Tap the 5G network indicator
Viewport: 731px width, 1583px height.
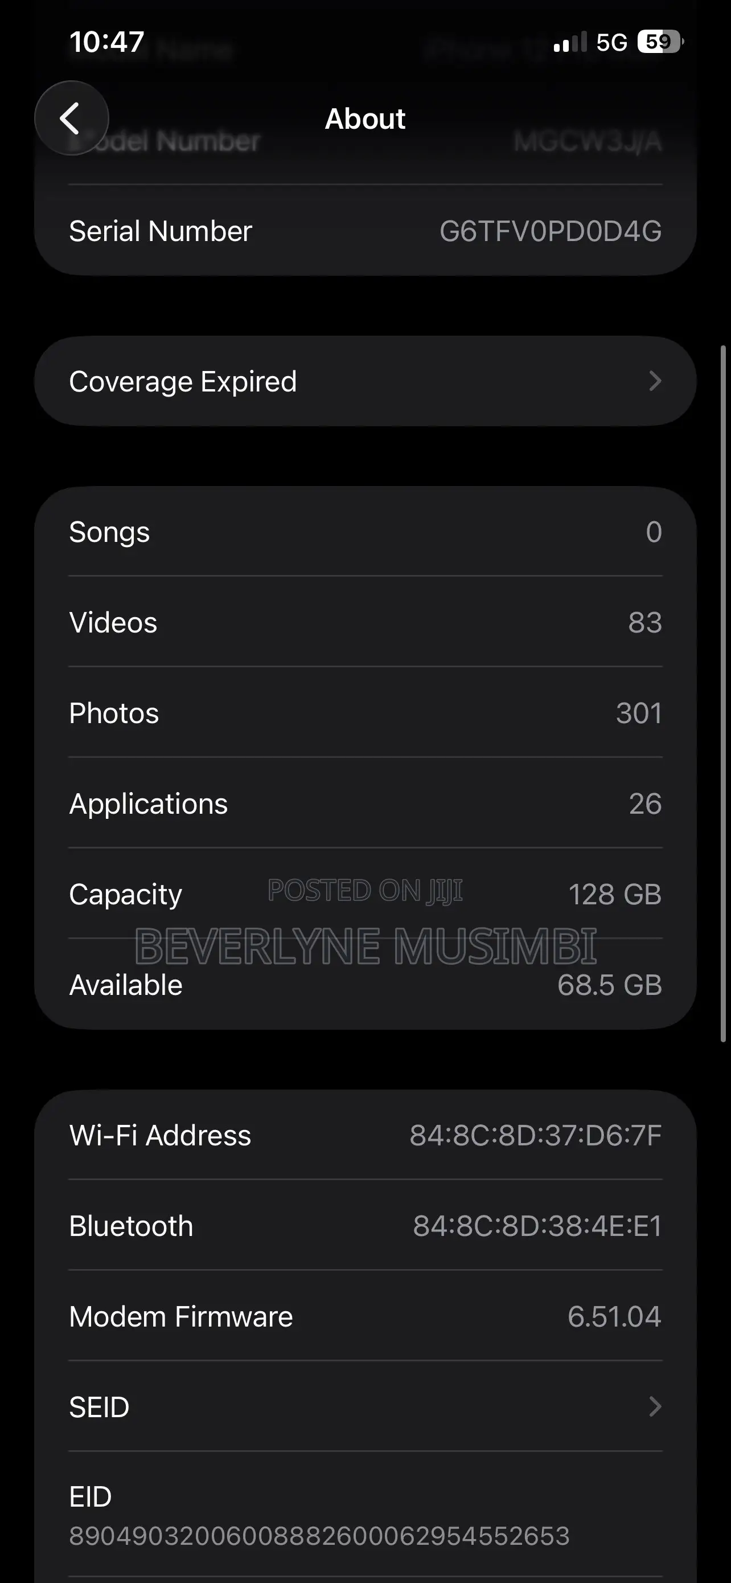(x=612, y=42)
